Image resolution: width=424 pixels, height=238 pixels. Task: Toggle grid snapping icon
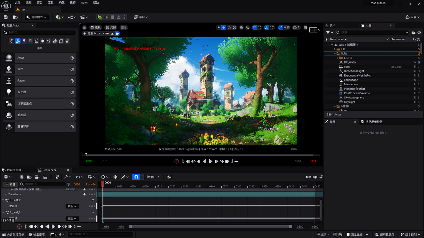coord(254,28)
